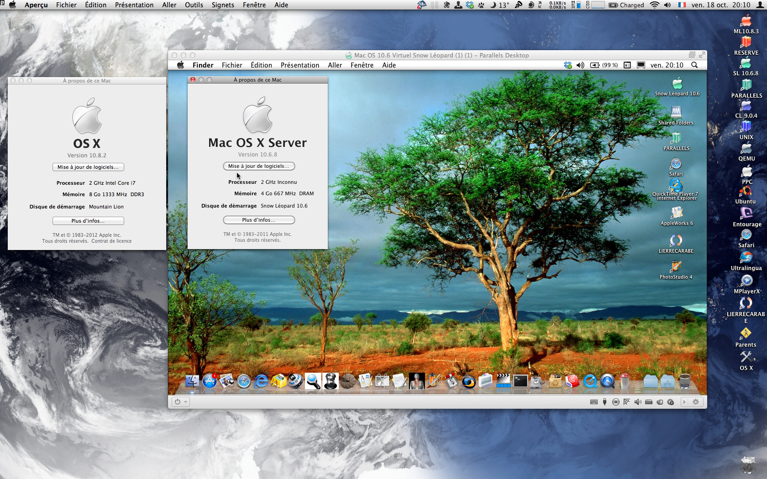Click Version 10.8.2 text in OS X window

[87, 156]
